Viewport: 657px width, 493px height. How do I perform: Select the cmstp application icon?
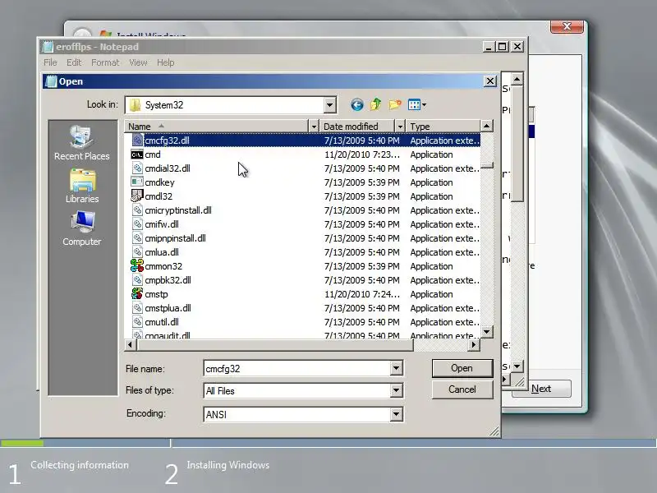point(137,294)
